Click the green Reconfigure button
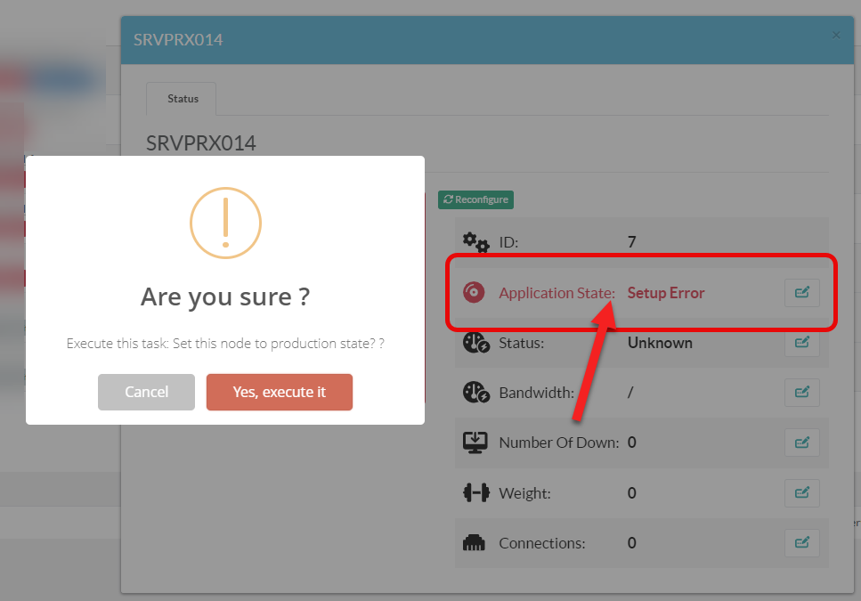Viewport: 861px width, 601px height. point(475,199)
